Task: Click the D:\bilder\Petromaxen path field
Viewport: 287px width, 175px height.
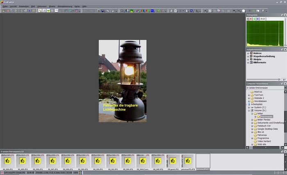Action: tap(265, 87)
